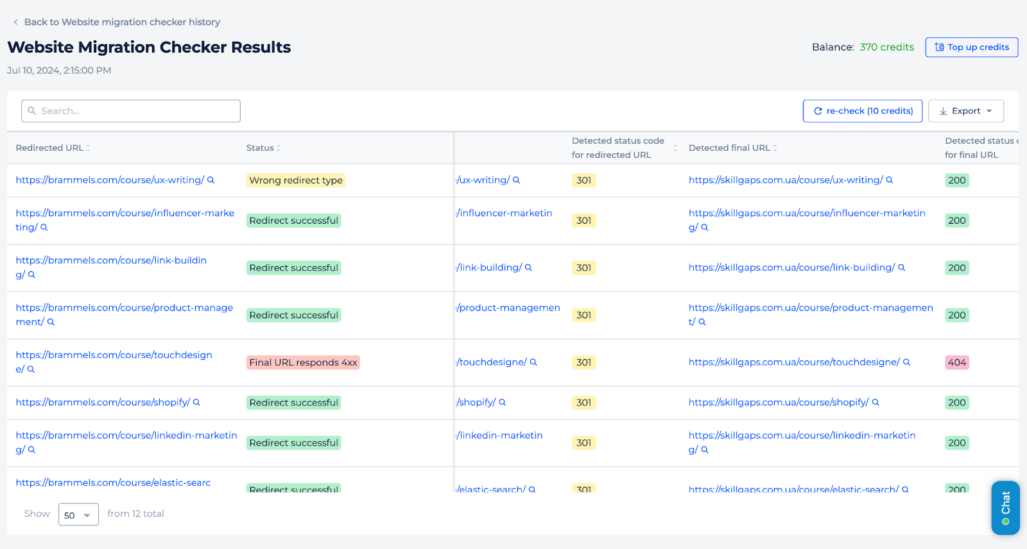The width and height of the screenshot is (1027, 549).
Task: Click magnifier icon next to brammels touchdesigne URL
Action: click(x=31, y=369)
